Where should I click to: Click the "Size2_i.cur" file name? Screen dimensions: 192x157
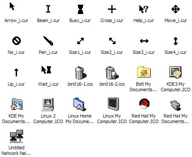click(112, 52)
